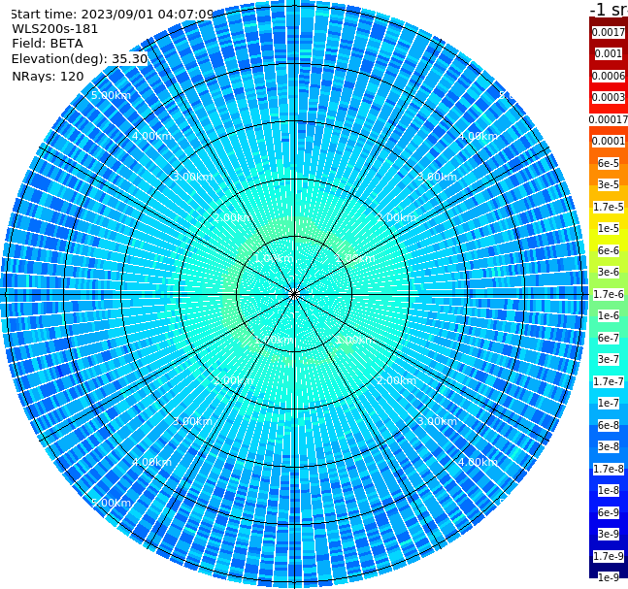The width and height of the screenshot is (628, 589).
Task: Pick the yellow band at 1e-5 on colorbar
Action: coord(609,228)
